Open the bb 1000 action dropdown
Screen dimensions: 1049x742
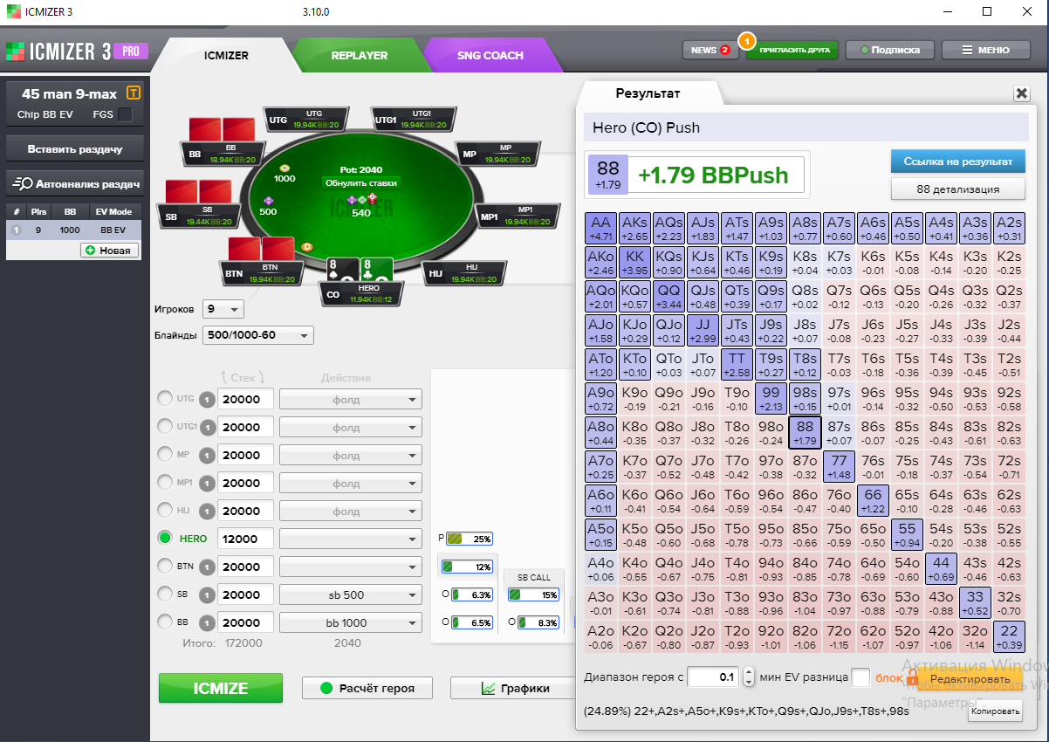pos(351,622)
